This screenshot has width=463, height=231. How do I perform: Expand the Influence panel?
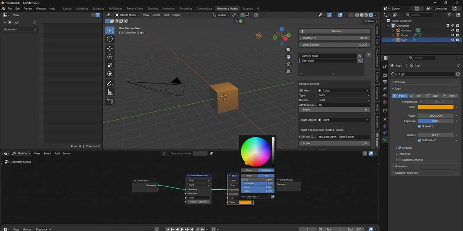coord(404,154)
